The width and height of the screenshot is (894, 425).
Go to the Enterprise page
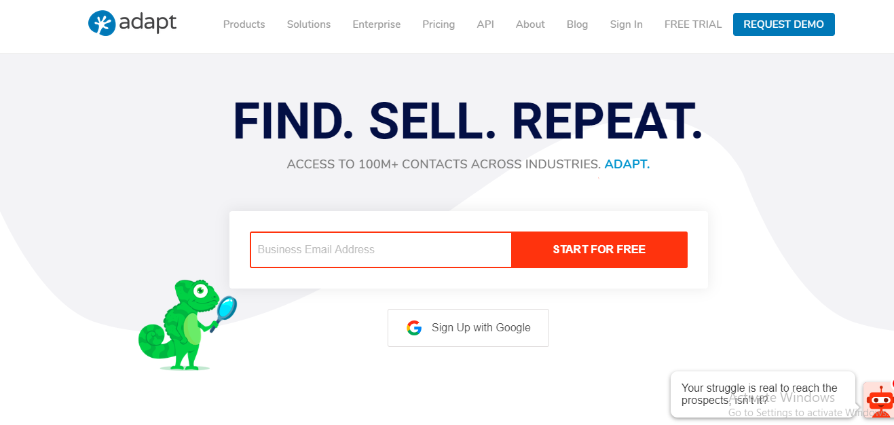click(377, 24)
